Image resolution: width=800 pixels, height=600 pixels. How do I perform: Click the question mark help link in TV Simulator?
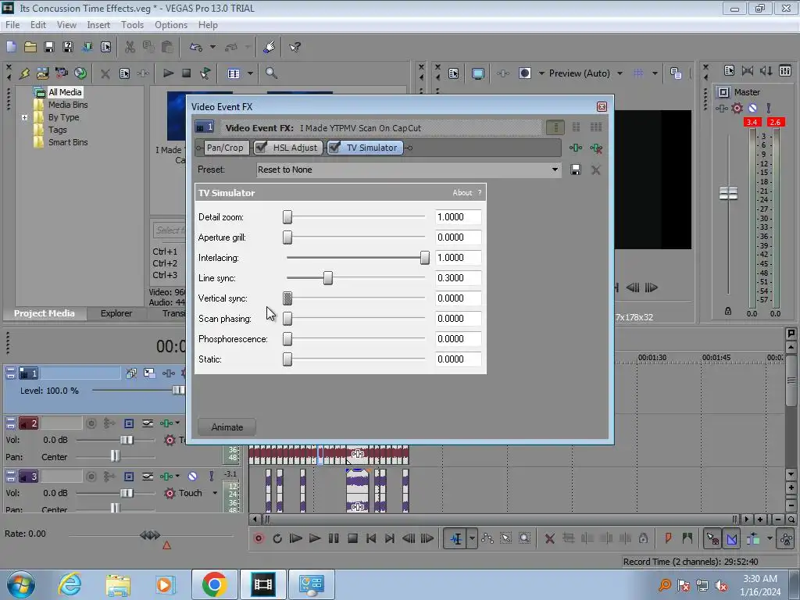480,193
